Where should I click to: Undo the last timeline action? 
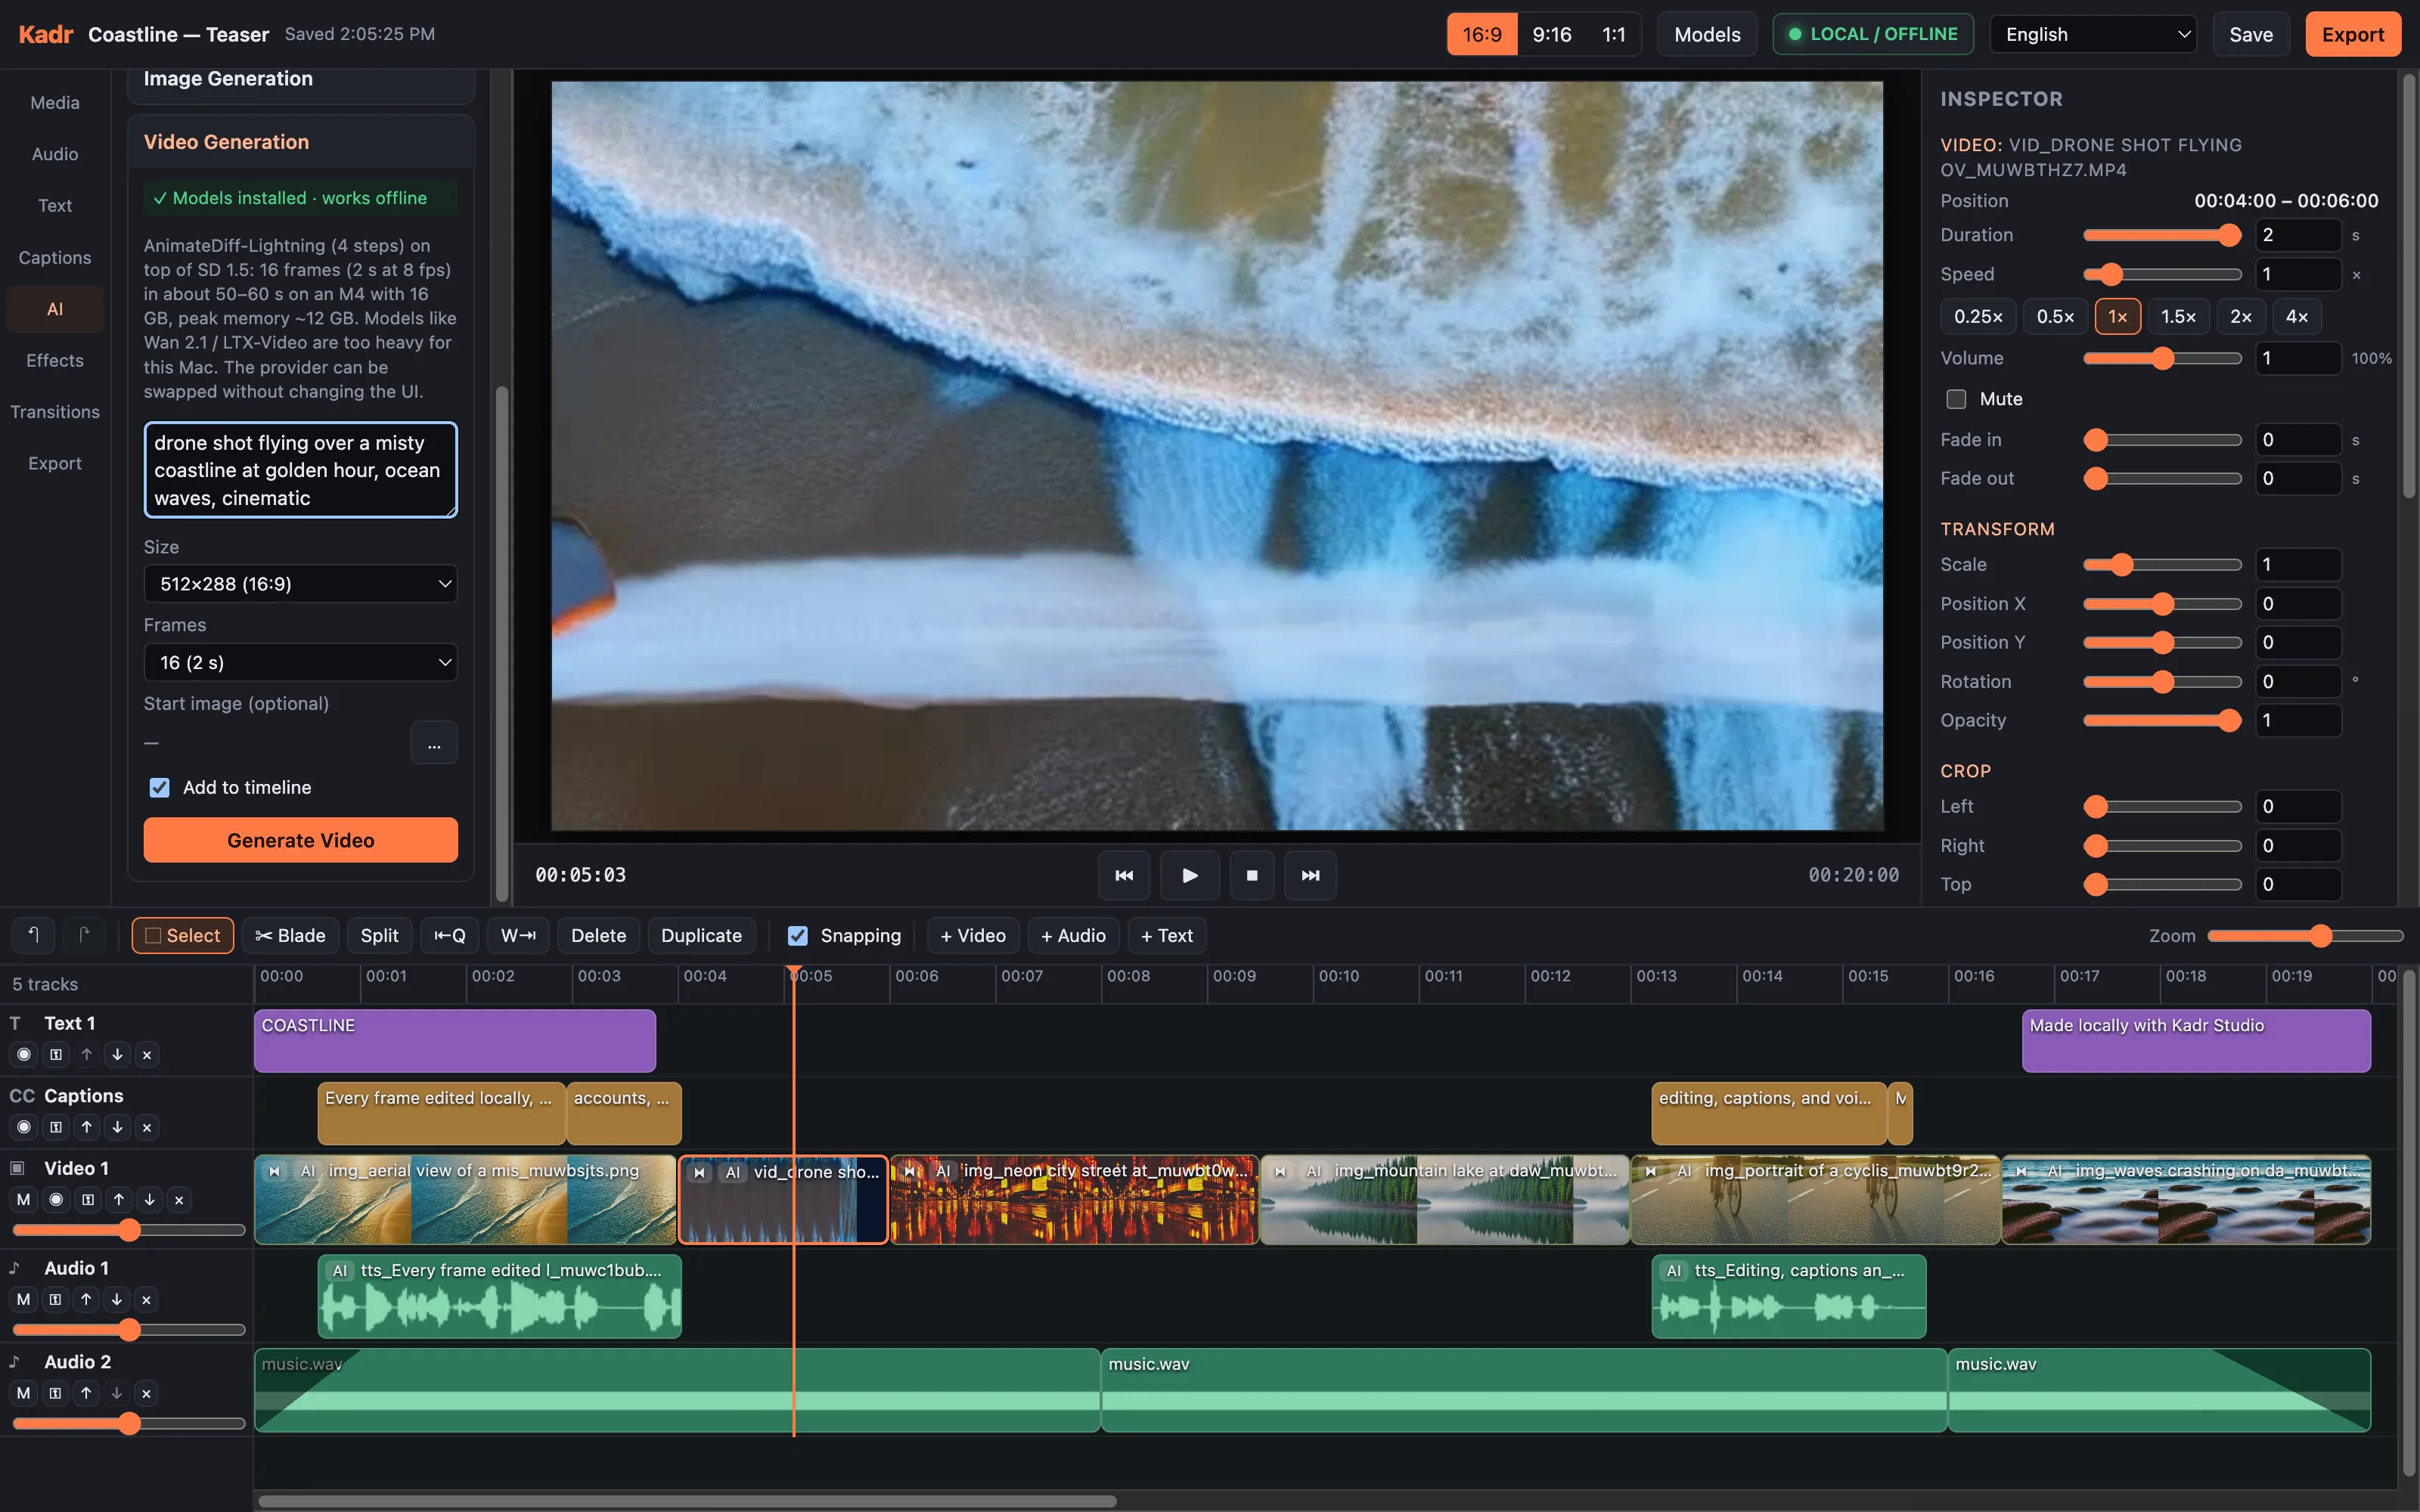(x=32, y=935)
